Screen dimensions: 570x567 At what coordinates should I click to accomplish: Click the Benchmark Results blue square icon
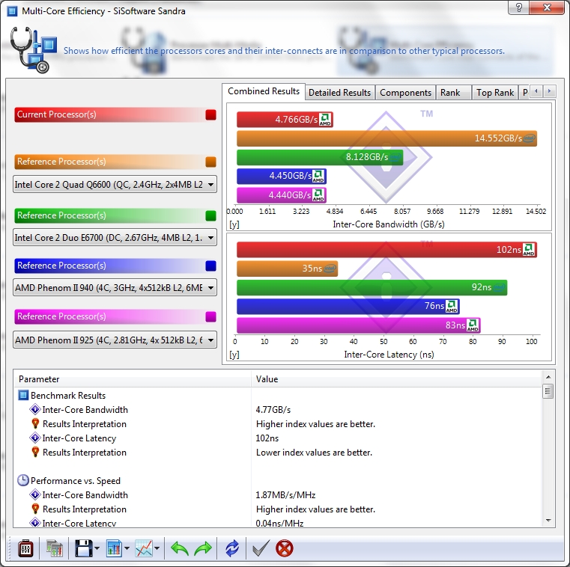click(23, 395)
